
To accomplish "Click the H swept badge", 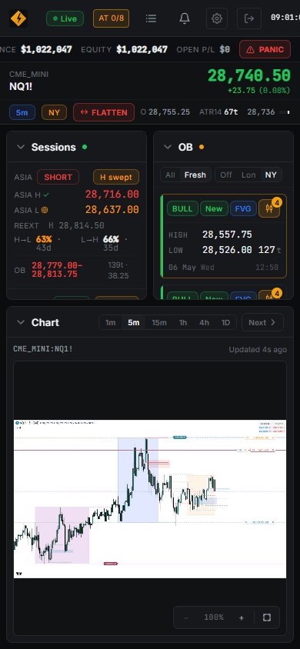I will tap(116, 177).
